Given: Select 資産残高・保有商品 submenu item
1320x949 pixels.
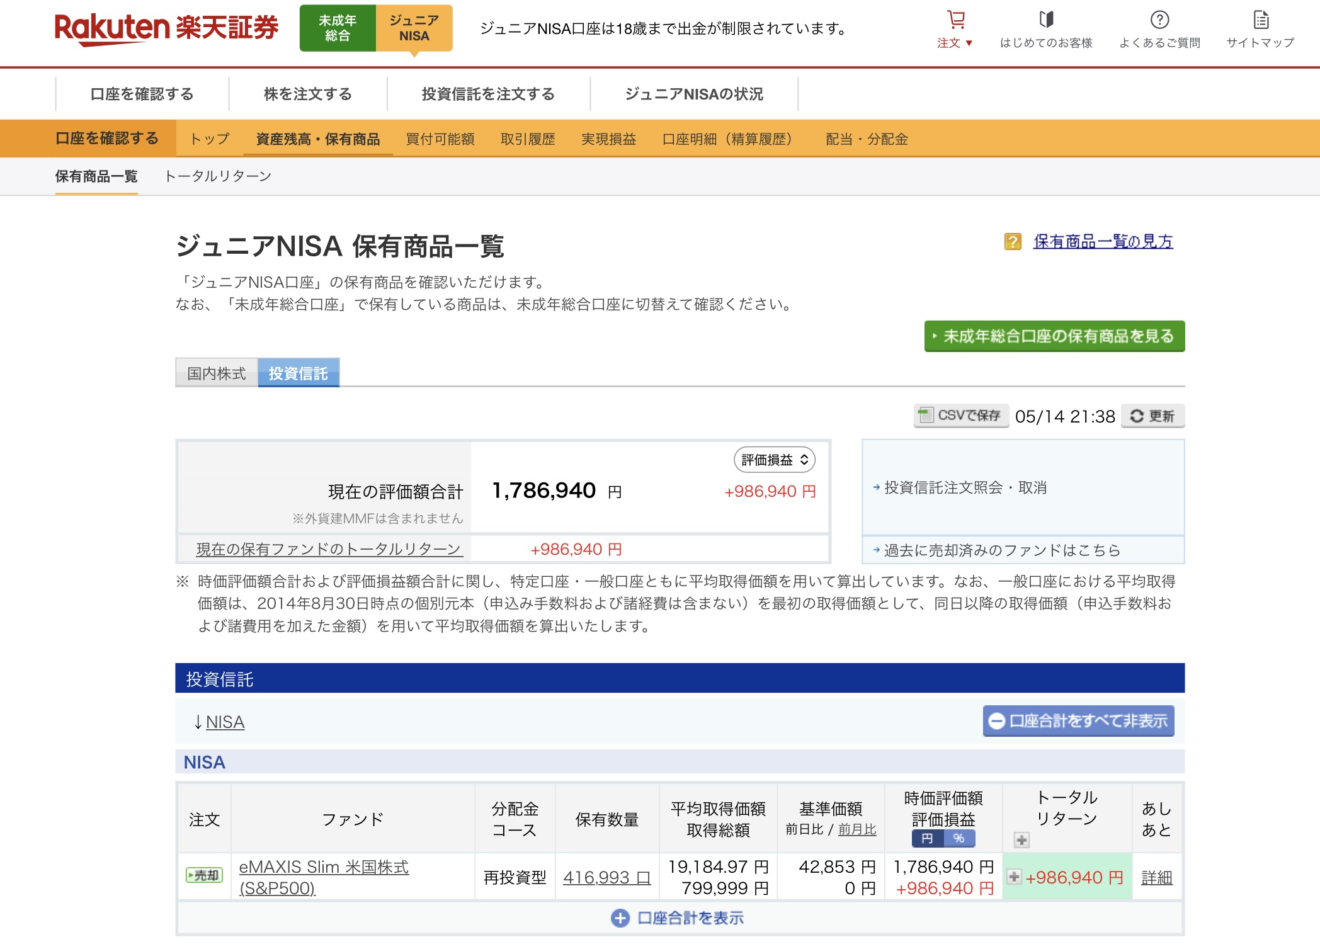Looking at the screenshot, I should pos(318,139).
